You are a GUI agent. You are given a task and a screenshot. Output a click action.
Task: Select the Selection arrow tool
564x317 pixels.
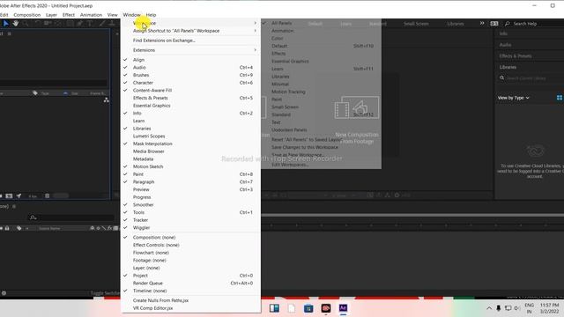[x=6, y=24]
